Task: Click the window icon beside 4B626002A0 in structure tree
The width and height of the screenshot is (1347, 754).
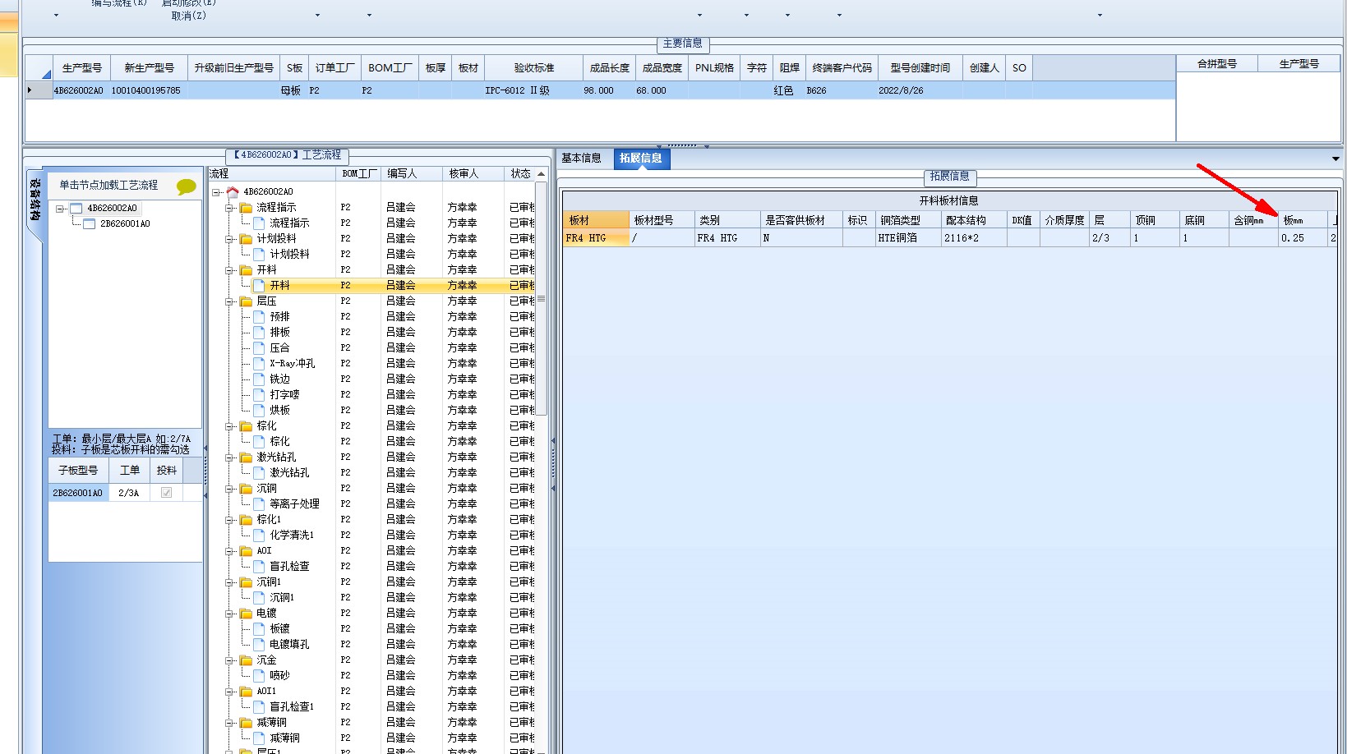Action: tap(76, 208)
